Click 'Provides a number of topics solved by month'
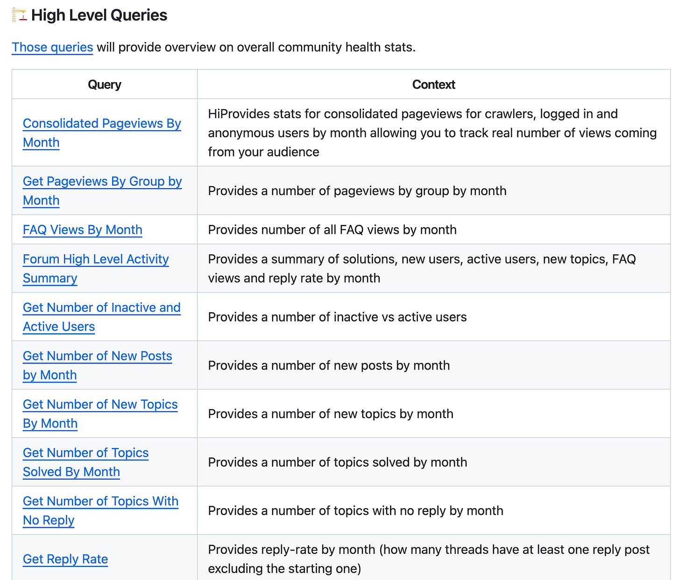Viewport: 680px width, 580px height. pyautogui.click(x=338, y=462)
